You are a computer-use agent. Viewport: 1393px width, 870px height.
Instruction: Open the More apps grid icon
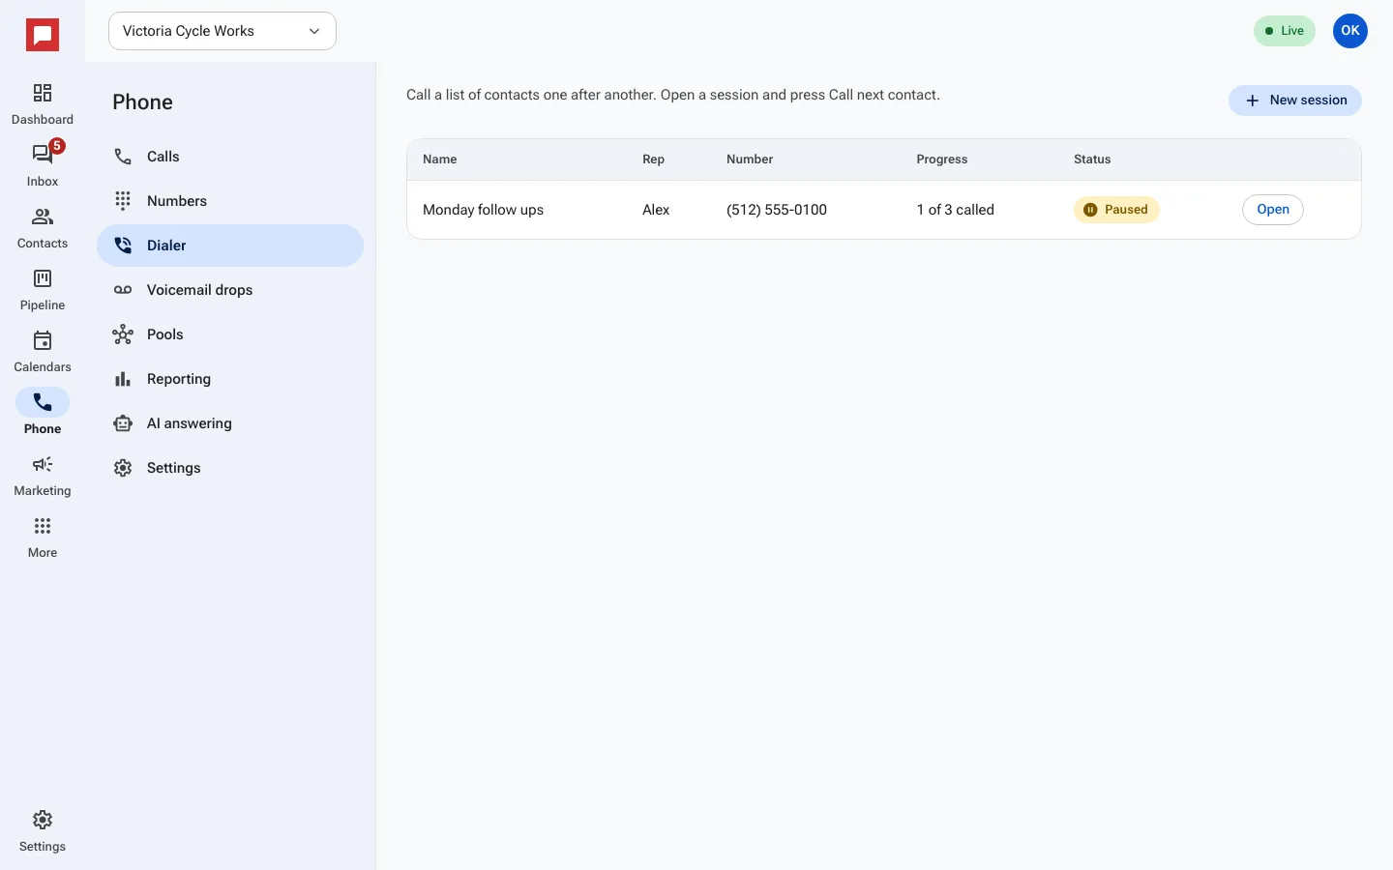(43, 526)
